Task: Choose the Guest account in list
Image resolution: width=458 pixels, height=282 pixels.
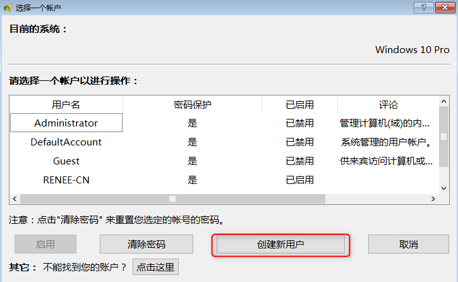Action: (66, 161)
